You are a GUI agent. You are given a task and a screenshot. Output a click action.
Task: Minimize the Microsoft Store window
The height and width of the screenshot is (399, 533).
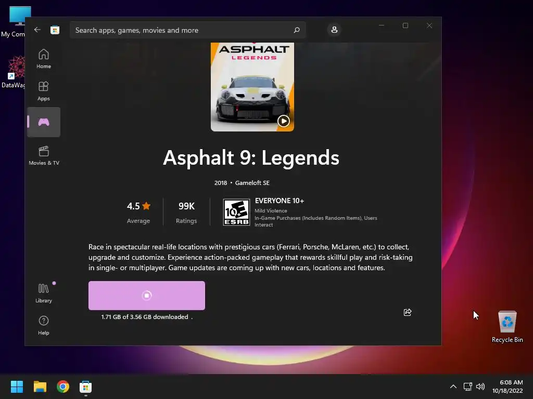point(382,25)
